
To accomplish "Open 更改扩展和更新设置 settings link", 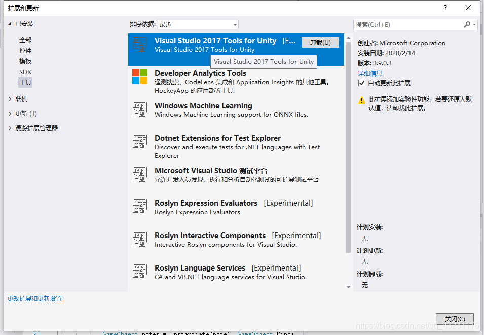I will pyautogui.click(x=34, y=299).
